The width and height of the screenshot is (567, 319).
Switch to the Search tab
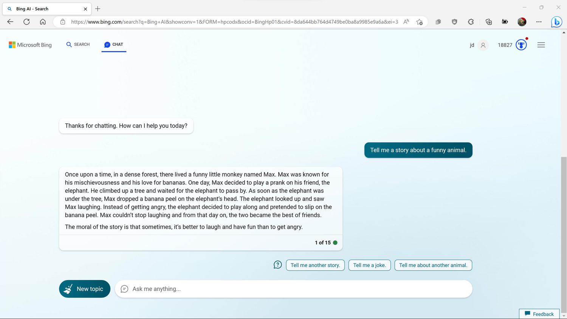click(78, 45)
